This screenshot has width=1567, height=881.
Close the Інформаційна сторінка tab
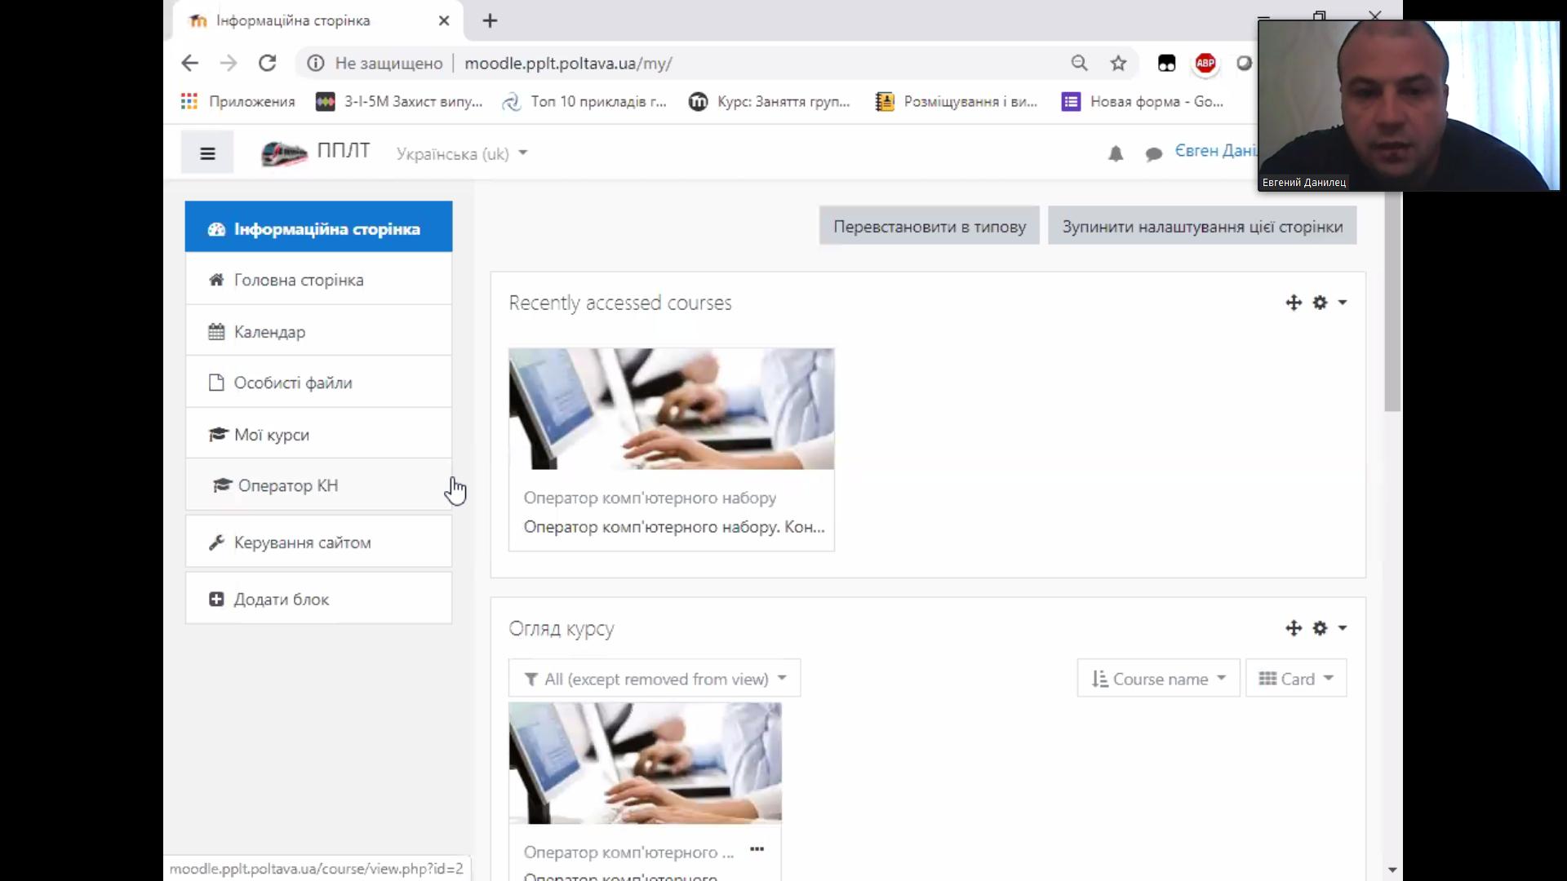(x=444, y=21)
